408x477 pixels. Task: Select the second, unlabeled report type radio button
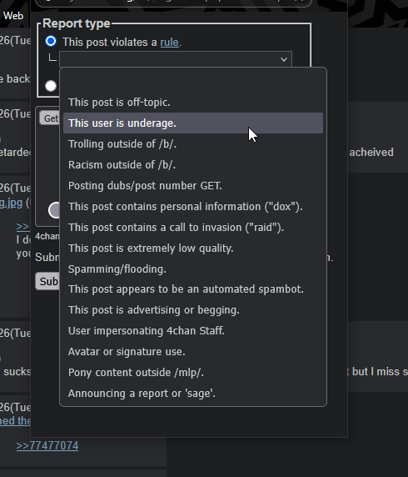coord(51,86)
